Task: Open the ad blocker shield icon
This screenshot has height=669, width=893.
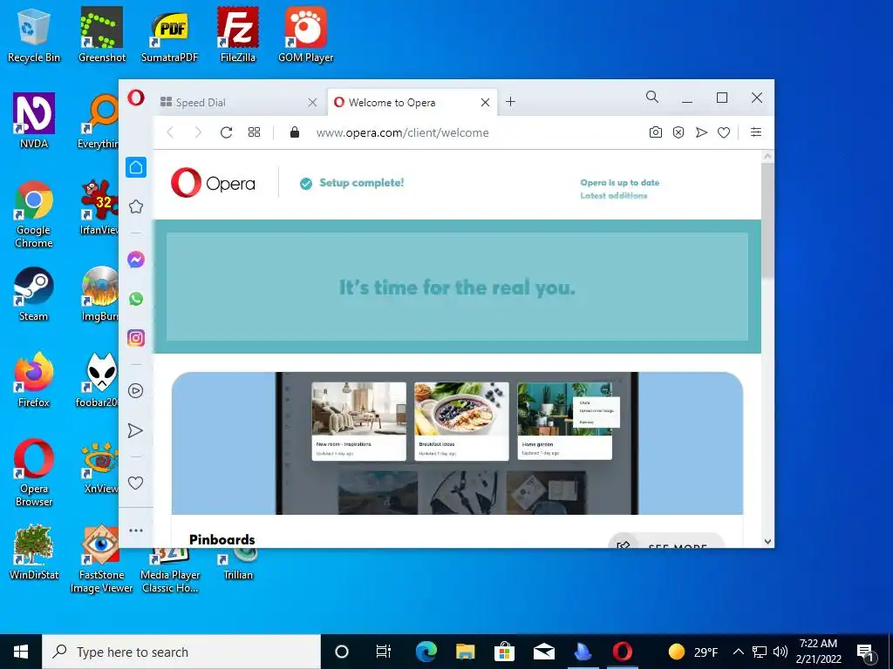Action: (678, 132)
